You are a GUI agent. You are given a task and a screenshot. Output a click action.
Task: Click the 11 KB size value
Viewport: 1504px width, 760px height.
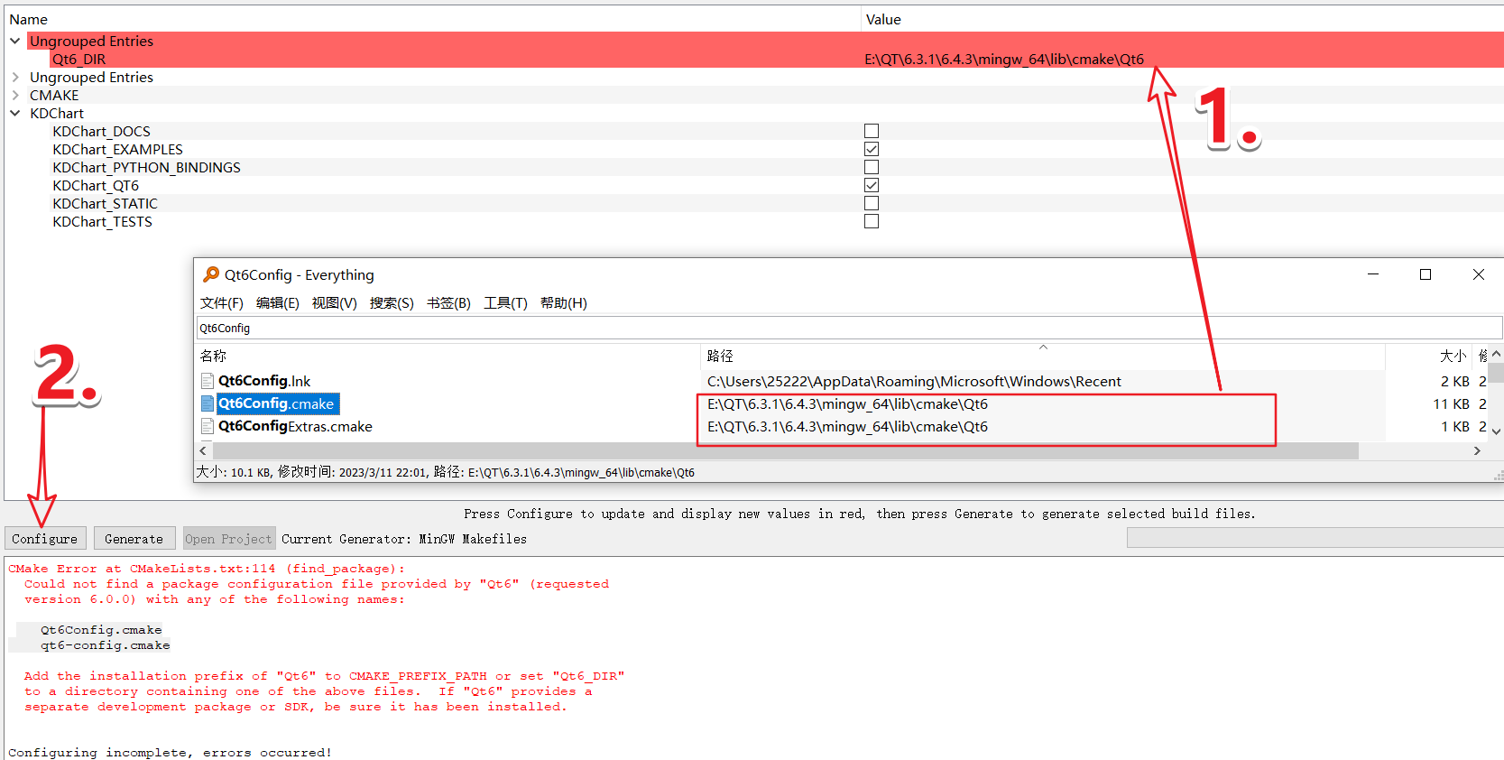[1451, 403]
